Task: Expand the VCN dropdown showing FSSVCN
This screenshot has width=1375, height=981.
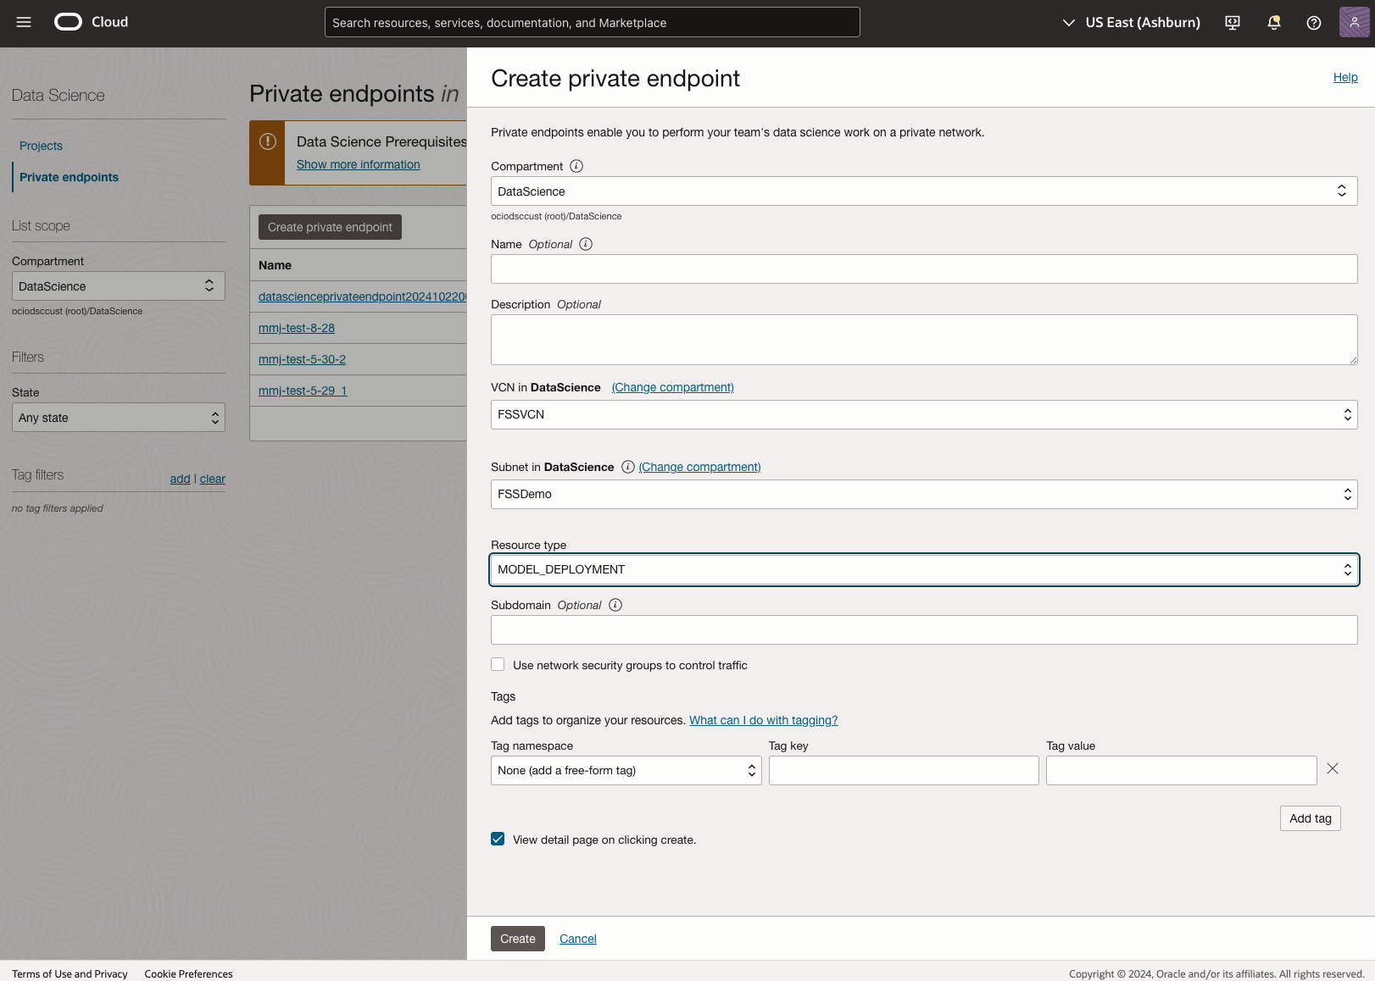Action: pyautogui.click(x=924, y=415)
